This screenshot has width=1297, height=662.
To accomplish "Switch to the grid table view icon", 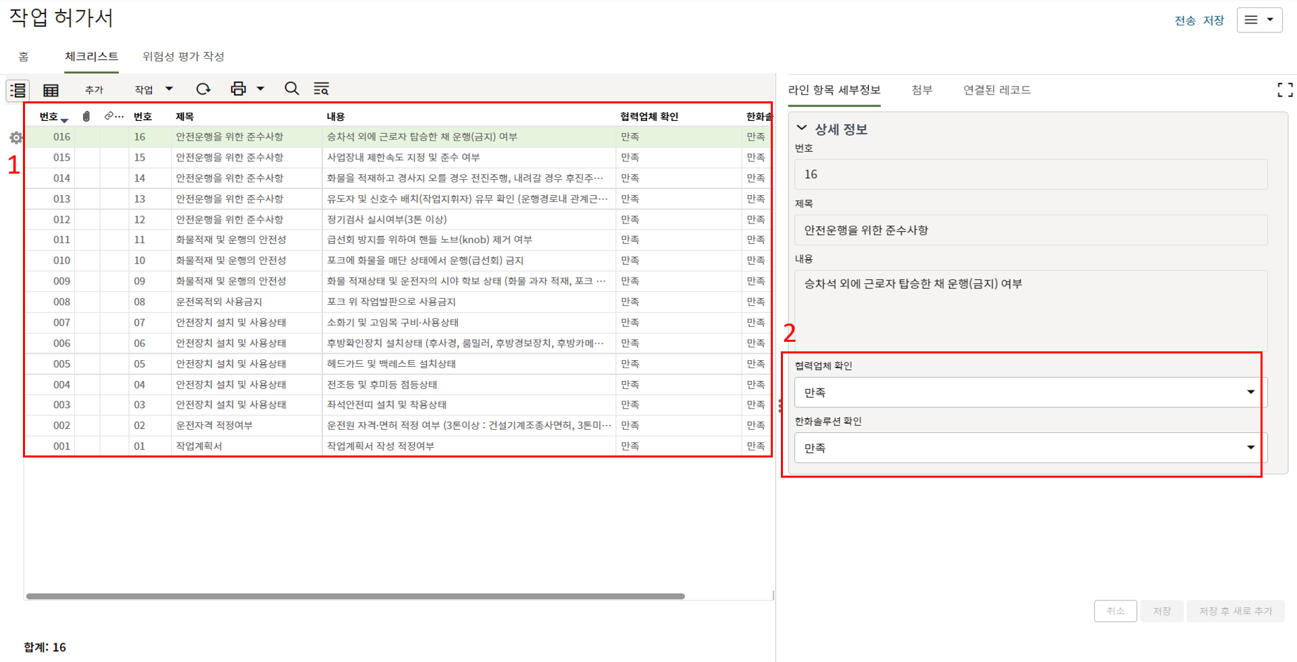I will (x=51, y=90).
